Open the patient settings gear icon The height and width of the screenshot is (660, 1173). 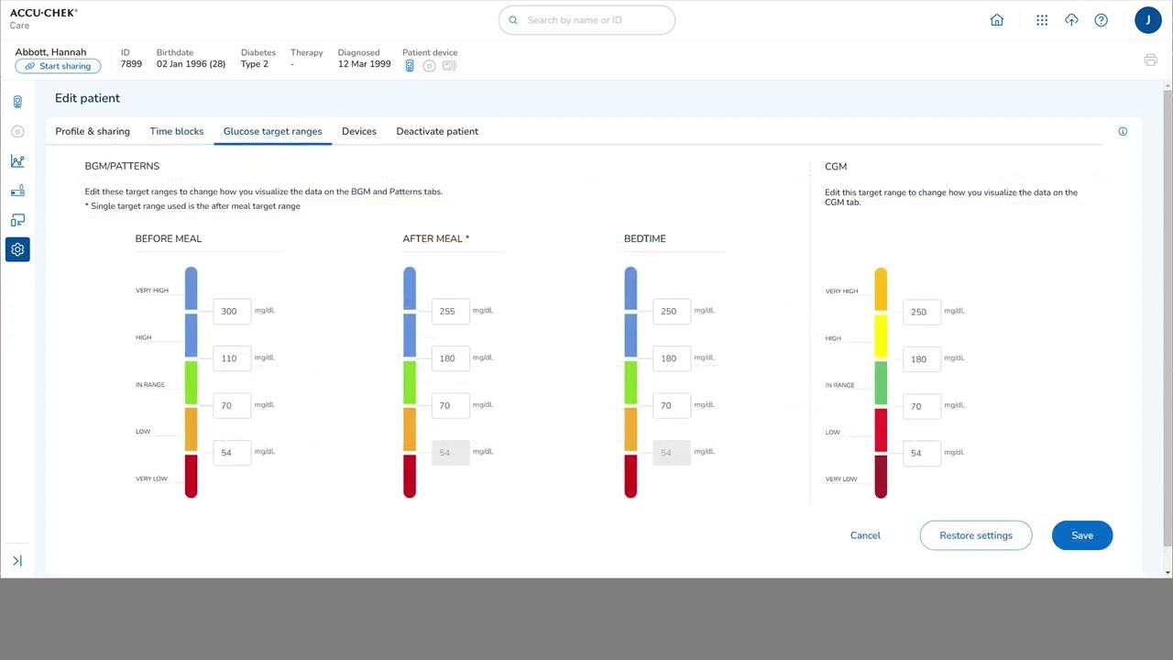17,249
